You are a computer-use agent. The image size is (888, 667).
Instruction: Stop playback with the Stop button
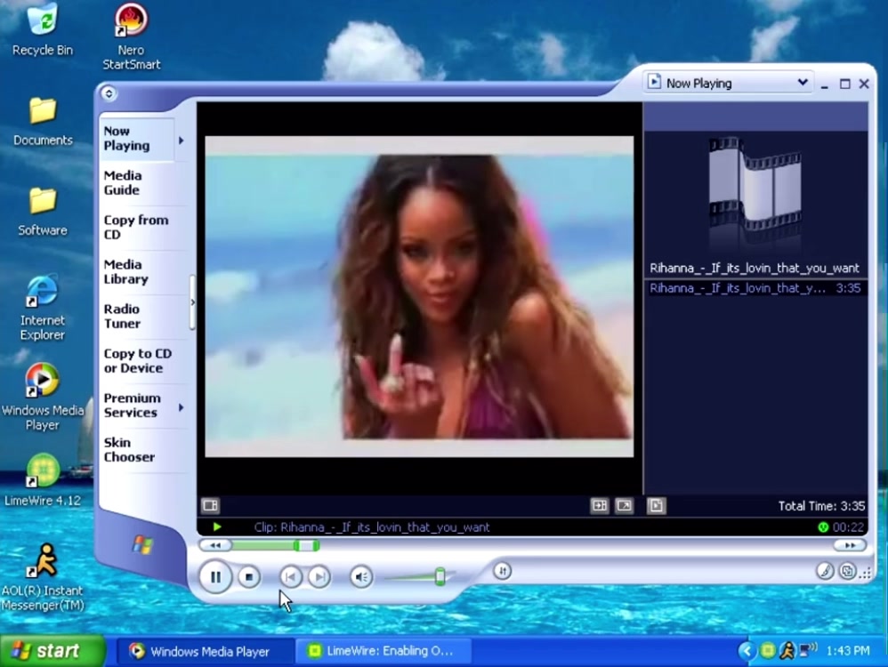tap(248, 577)
